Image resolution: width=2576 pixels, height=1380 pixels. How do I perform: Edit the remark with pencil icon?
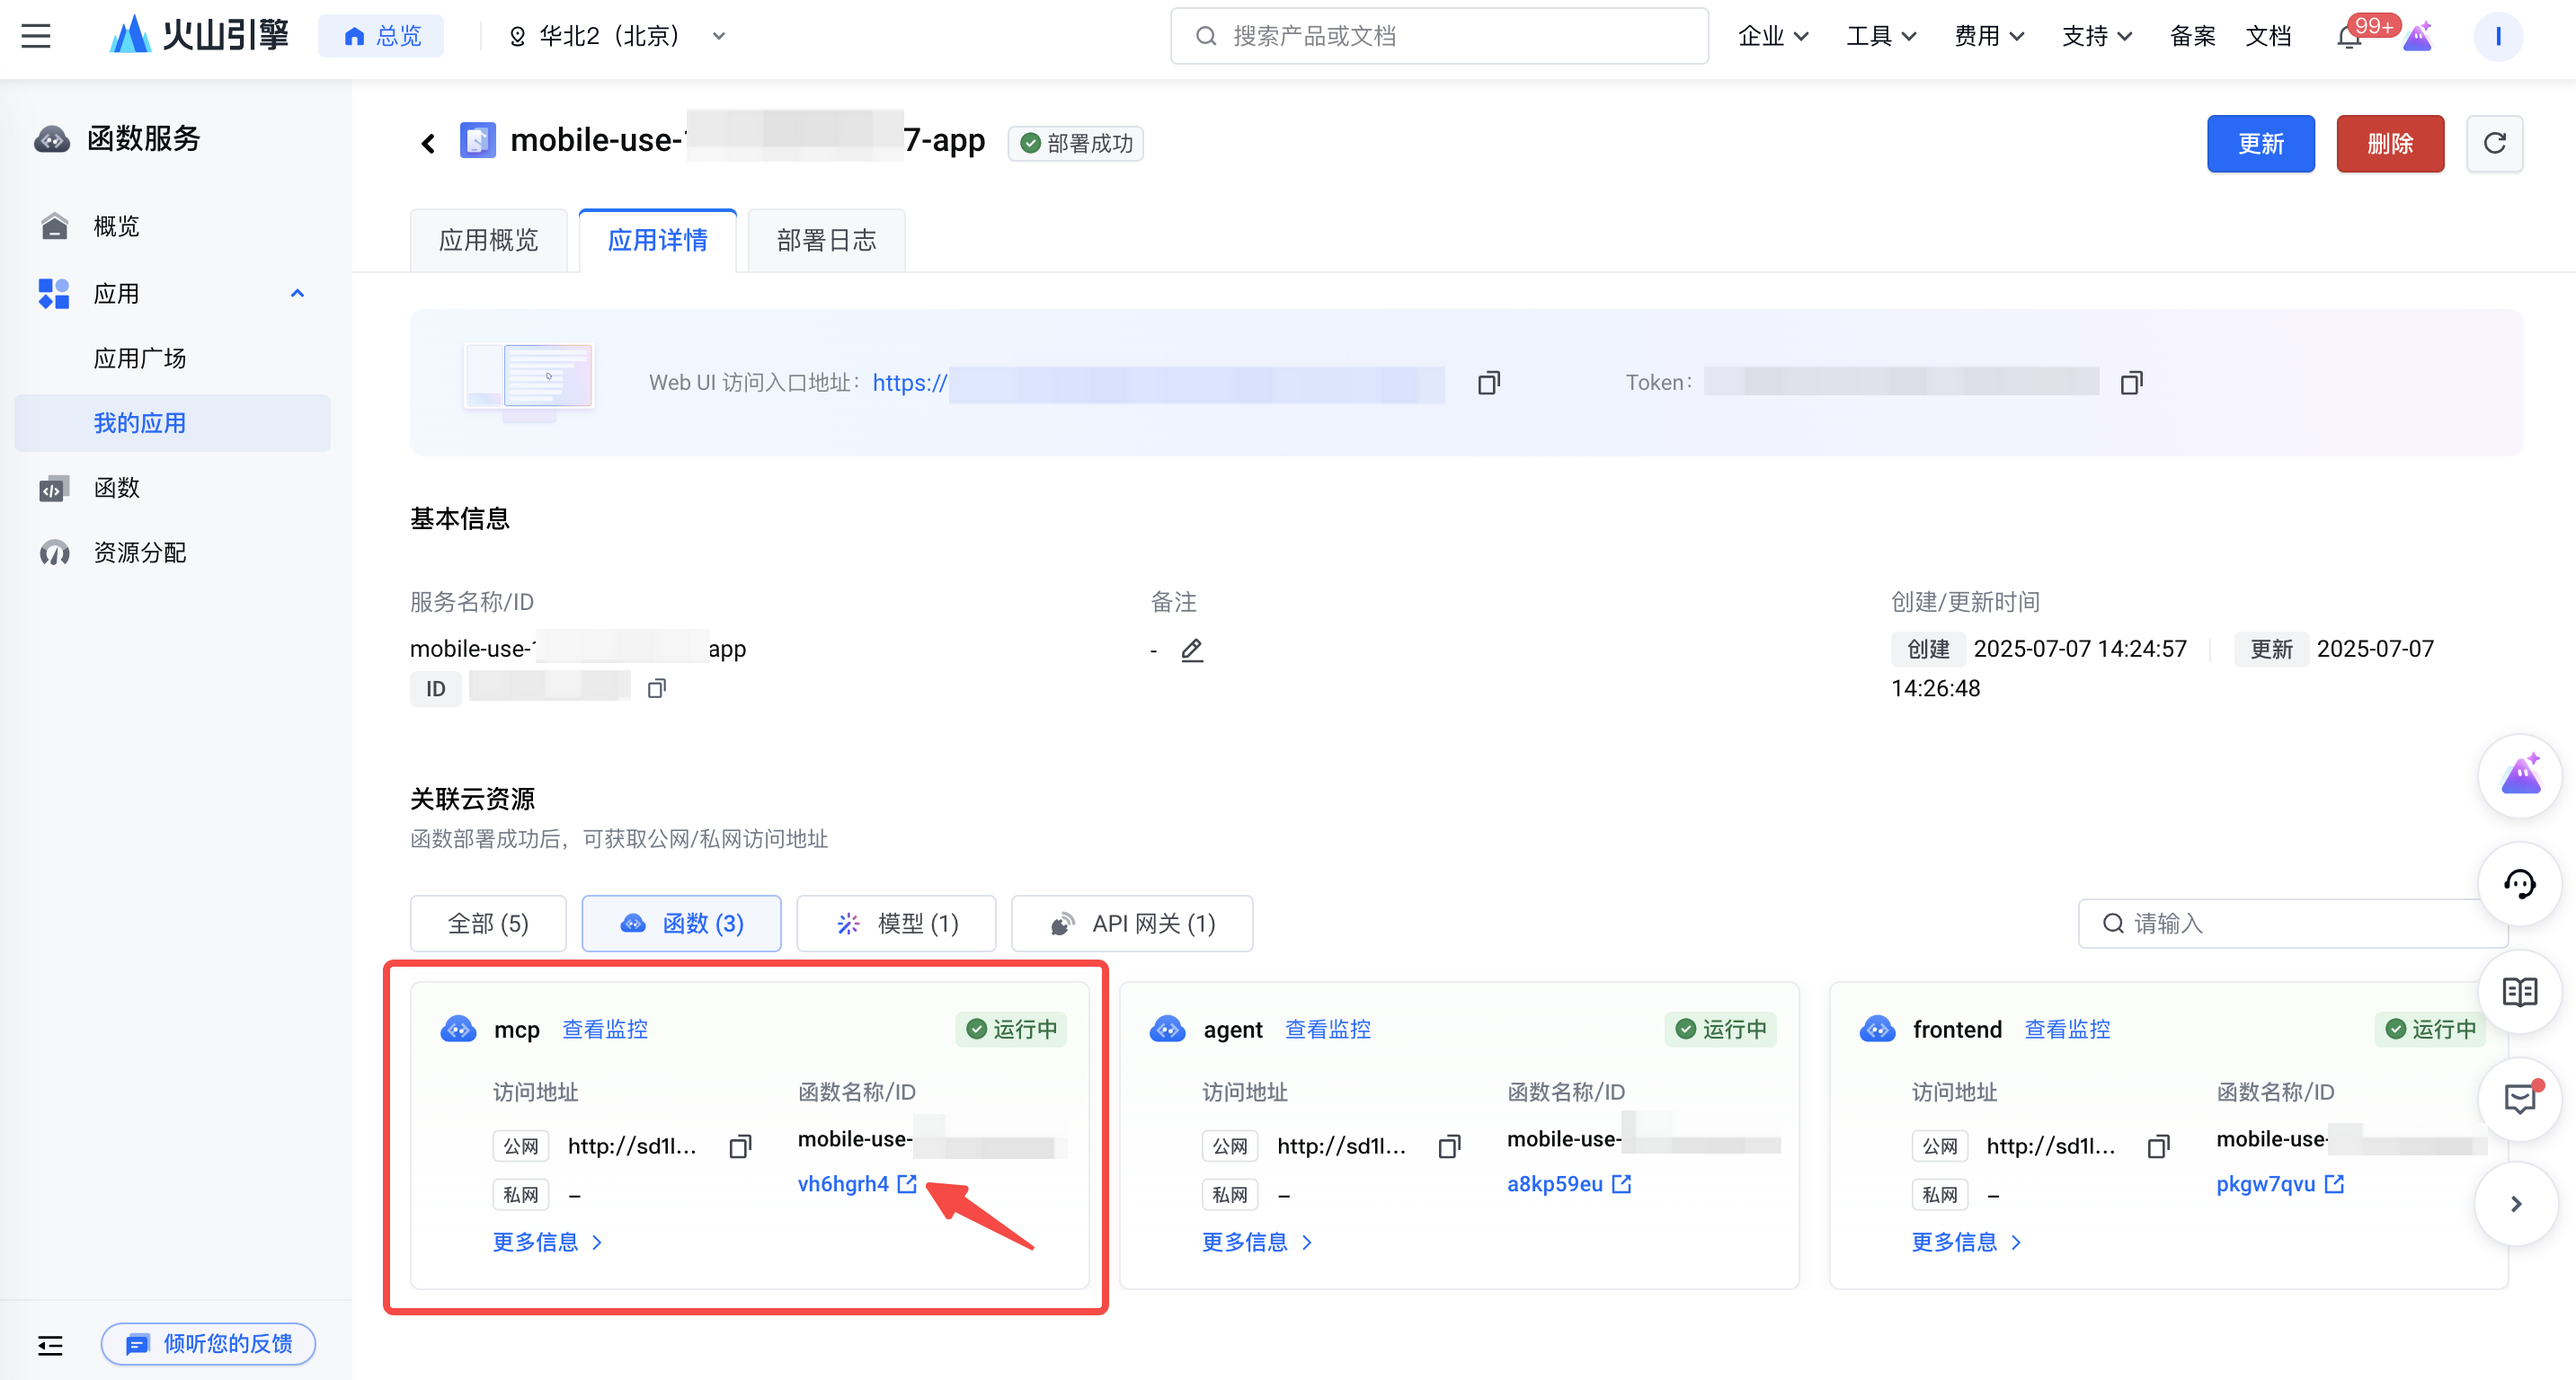1191,650
